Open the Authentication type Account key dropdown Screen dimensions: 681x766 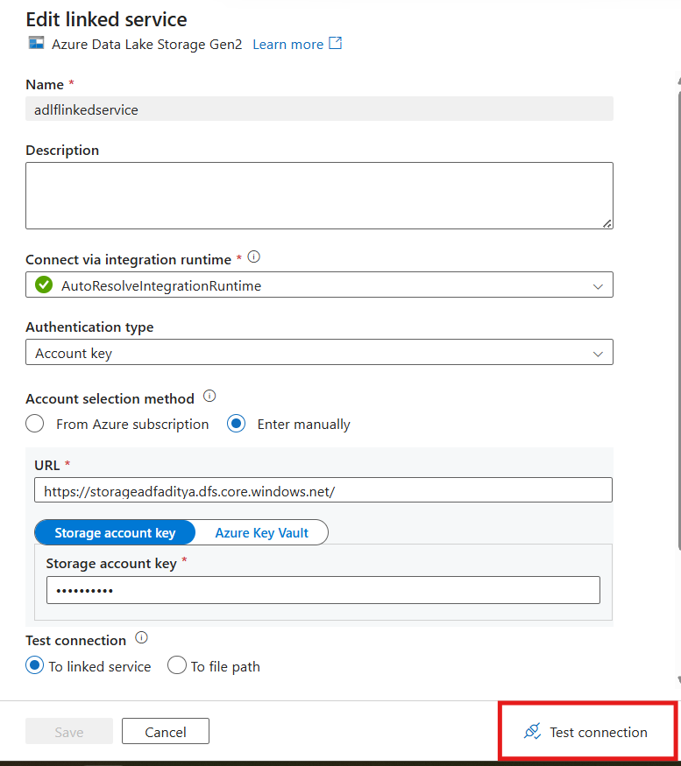click(x=319, y=352)
